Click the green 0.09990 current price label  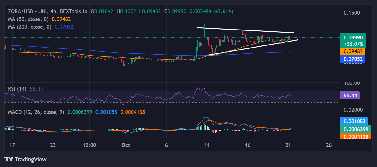click(x=353, y=38)
